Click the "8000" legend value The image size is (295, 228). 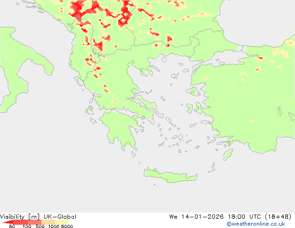(x=67, y=226)
